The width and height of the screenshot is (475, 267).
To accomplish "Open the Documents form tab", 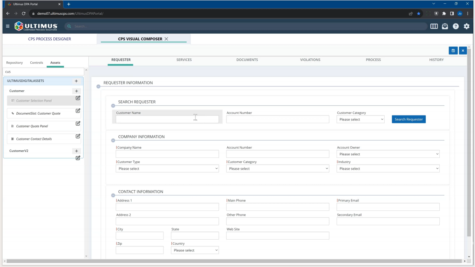I will coord(247,60).
